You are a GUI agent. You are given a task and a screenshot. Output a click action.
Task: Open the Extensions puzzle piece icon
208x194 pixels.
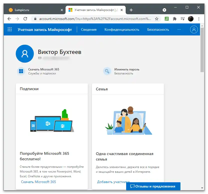tap(174, 19)
